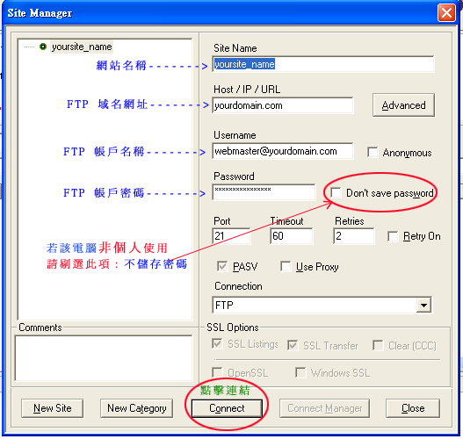Click the FTP connection combo box
Viewport: 463px width, 439px height.
tap(322, 305)
